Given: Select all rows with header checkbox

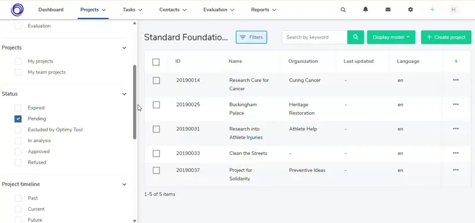Looking at the screenshot, I should pyautogui.click(x=156, y=62).
